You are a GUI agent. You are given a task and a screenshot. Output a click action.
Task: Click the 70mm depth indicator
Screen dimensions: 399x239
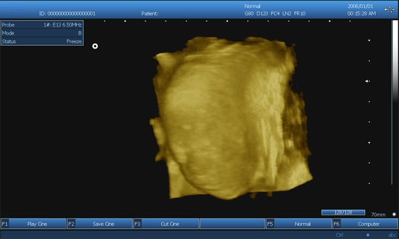point(378,214)
